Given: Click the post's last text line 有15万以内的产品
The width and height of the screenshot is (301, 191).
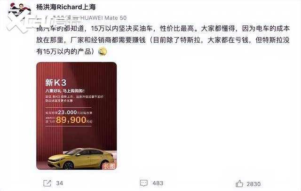Looking at the screenshot, I should coord(65,51).
